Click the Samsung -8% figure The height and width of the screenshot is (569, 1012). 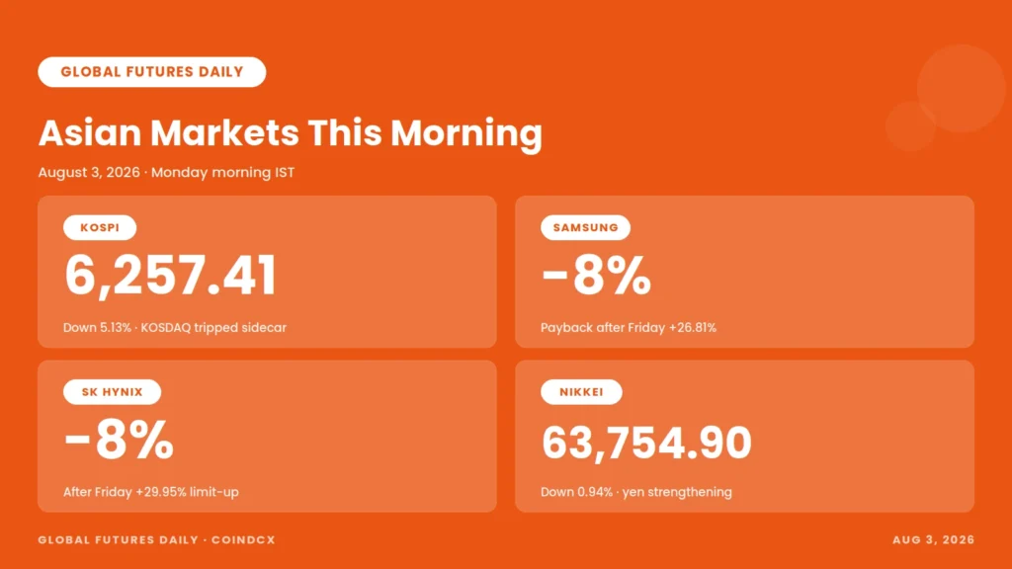pos(596,277)
